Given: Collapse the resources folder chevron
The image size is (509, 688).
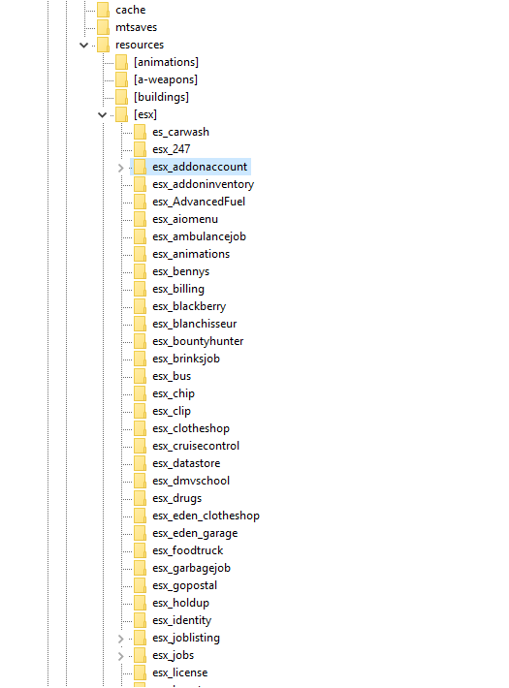Looking at the screenshot, I should click(84, 46).
